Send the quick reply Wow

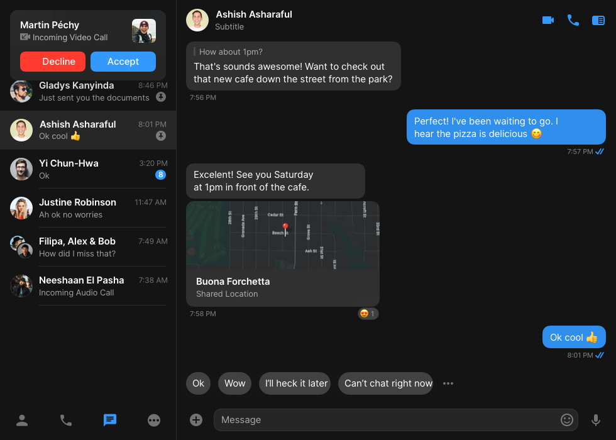234,383
